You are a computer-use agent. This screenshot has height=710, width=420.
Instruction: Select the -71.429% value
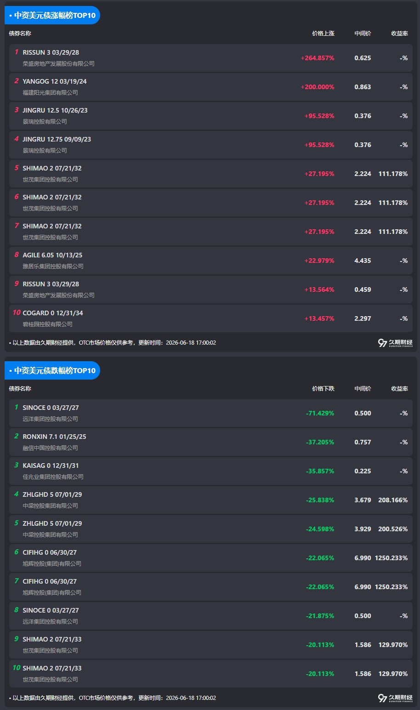click(x=320, y=414)
